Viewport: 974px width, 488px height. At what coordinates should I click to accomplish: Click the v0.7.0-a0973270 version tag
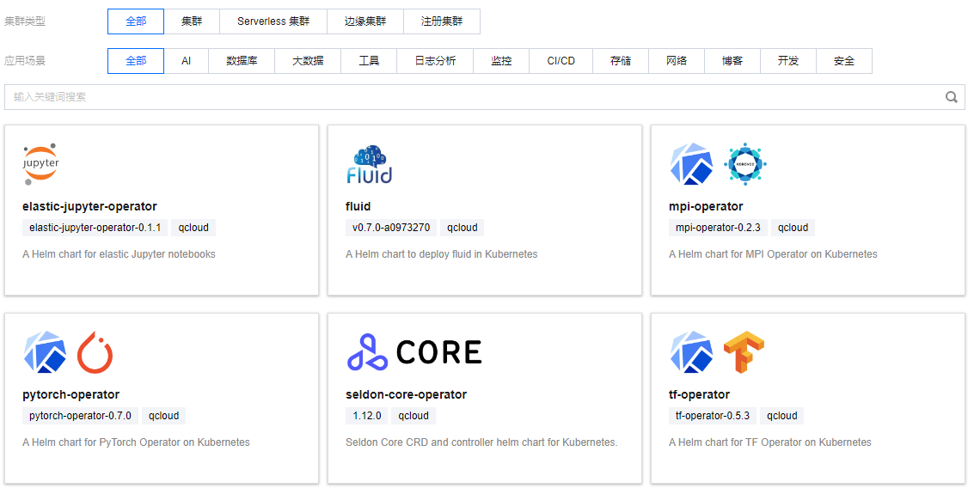point(391,228)
